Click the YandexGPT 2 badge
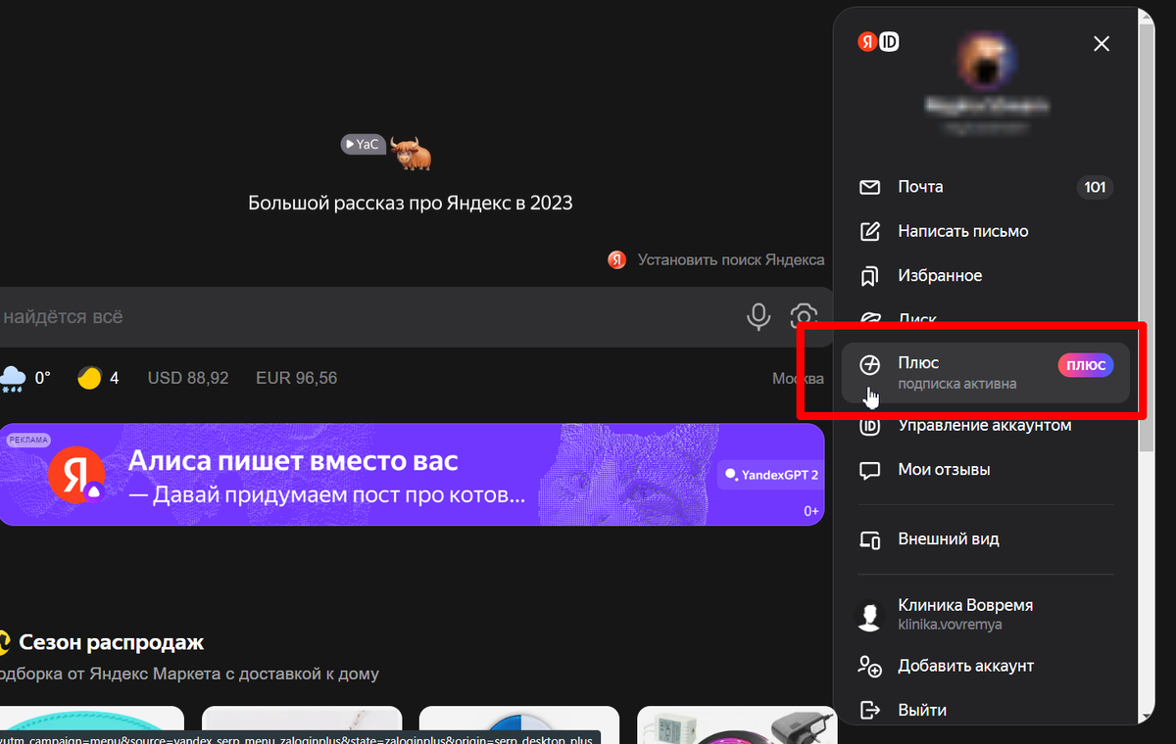1176x744 pixels. click(x=771, y=475)
